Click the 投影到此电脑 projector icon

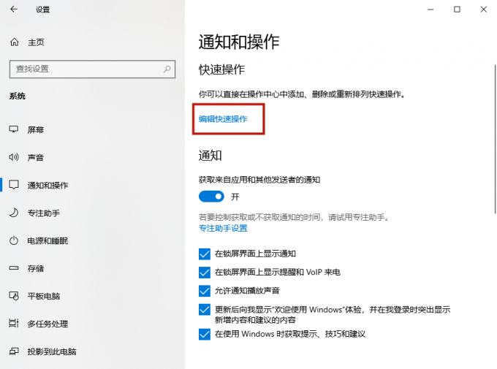coord(14,351)
